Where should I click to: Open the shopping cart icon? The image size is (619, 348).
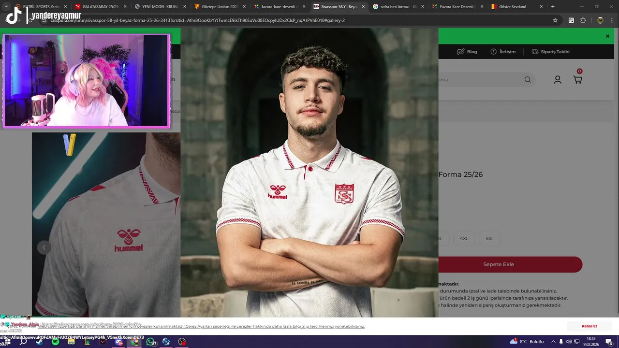(x=577, y=79)
